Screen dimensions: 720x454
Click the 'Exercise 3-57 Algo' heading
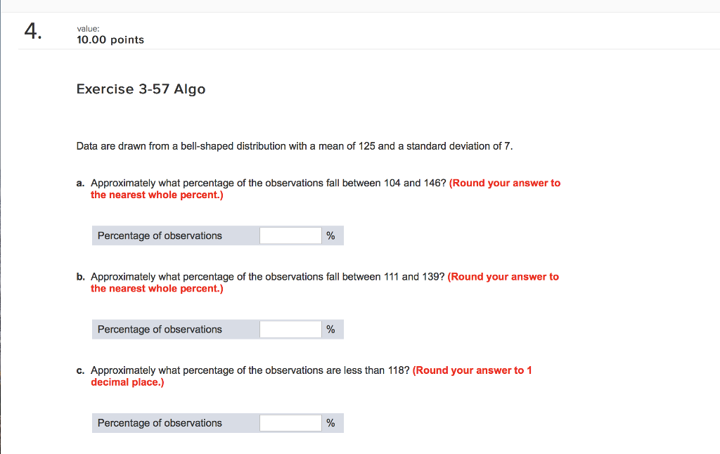click(141, 89)
